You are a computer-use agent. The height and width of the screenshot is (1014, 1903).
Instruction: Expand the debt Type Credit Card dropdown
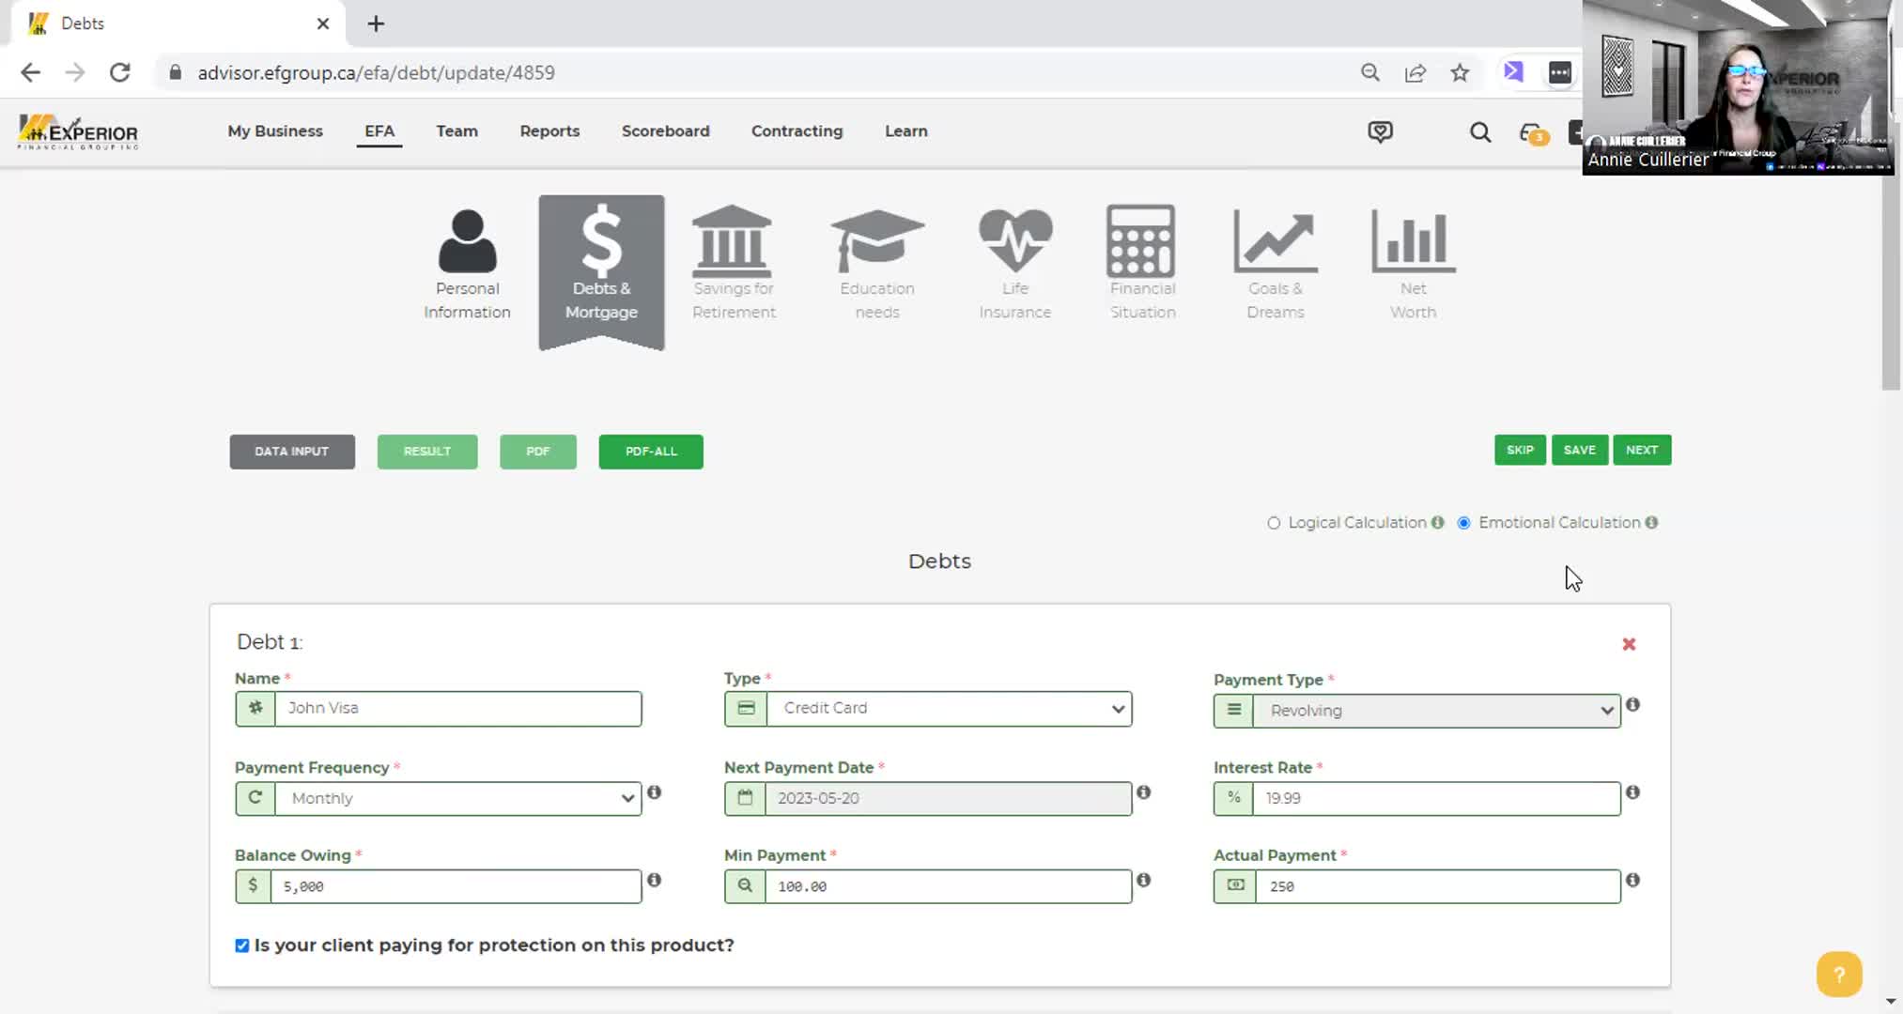pyautogui.click(x=949, y=709)
